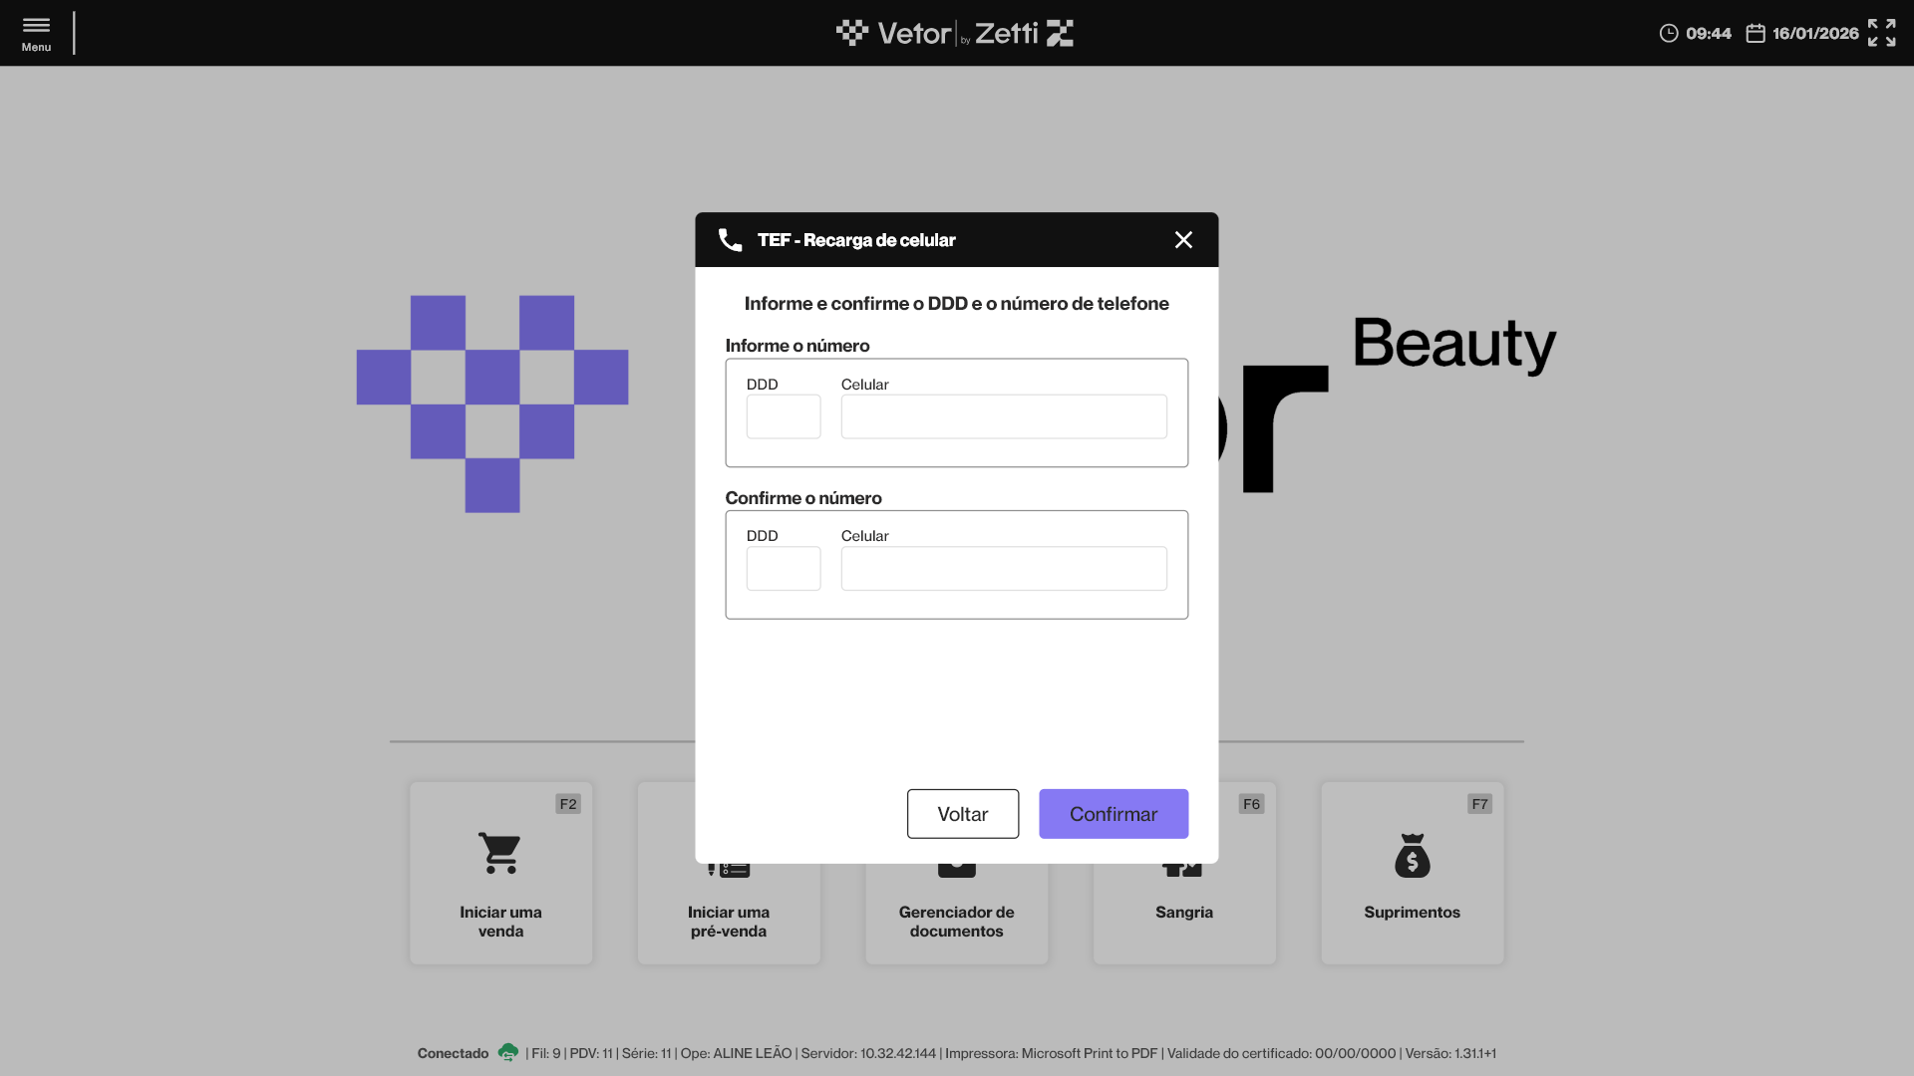The image size is (1914, 1076).
Task: Focus the first Celular number field
Action: (x=1003, y=416)
